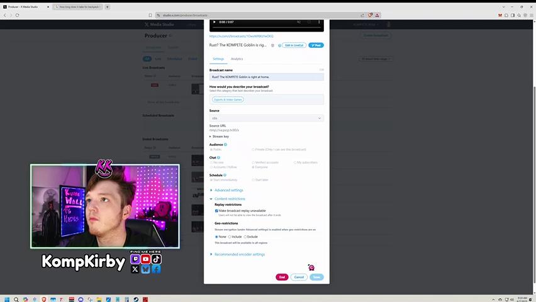Expand Advanced settings
Screen dimensions: 536x302
pos(226,190)
